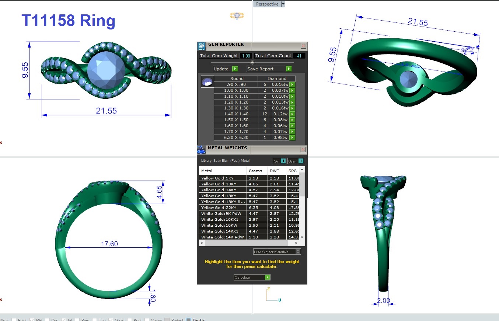
Task: Toggle the User switch in Metal Weights
Action: [x=301, y=161]
